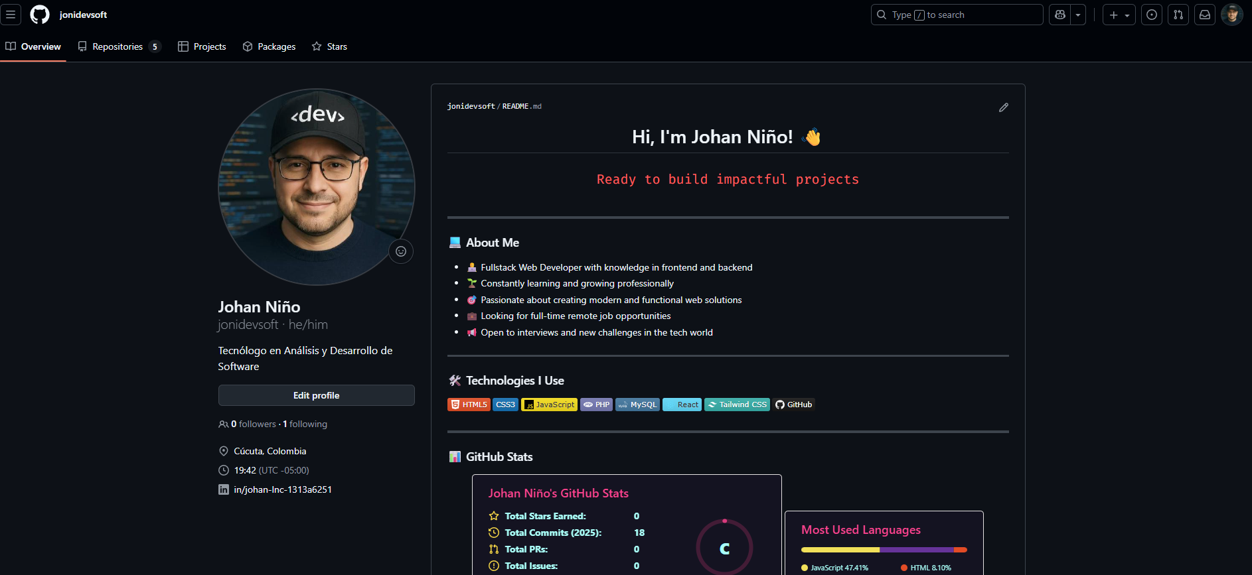Open jonidevsoft repo link above README
The image size is (1252, 575).
(x=471, y=106)
